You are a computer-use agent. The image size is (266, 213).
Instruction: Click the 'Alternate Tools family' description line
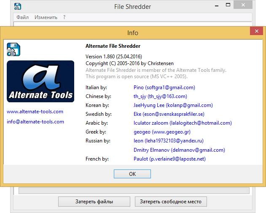click(x=156, y=70)
